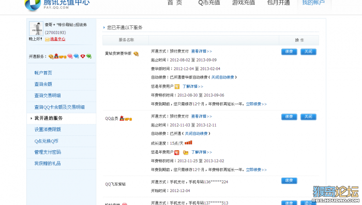Click the yellow diamond service icon in sidebar
The width and height of the screenshot is (362, 205).
pyautogui.click(x=51, y=56)
